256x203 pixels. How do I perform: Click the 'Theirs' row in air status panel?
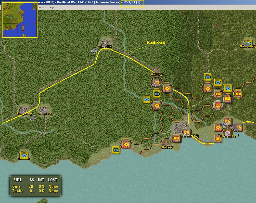point(35,191)
